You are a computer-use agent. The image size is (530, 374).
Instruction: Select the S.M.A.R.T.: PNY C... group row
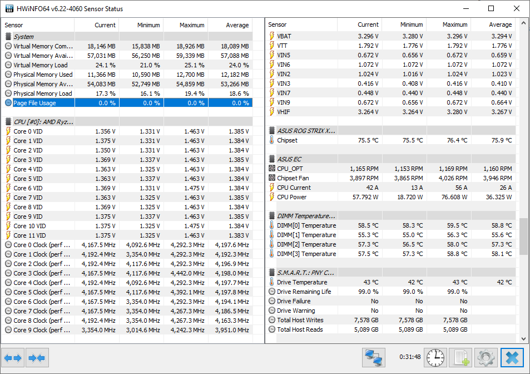coord(391,273)
